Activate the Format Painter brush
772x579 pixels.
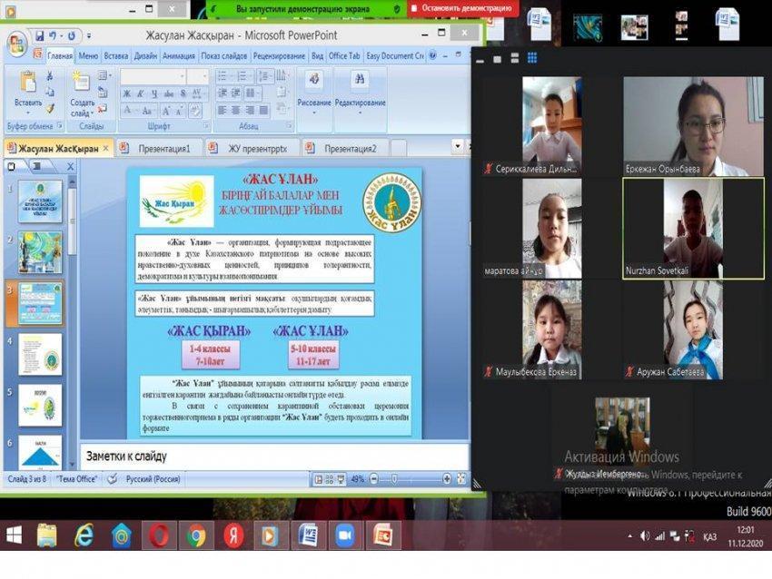[x=49, y=108]
